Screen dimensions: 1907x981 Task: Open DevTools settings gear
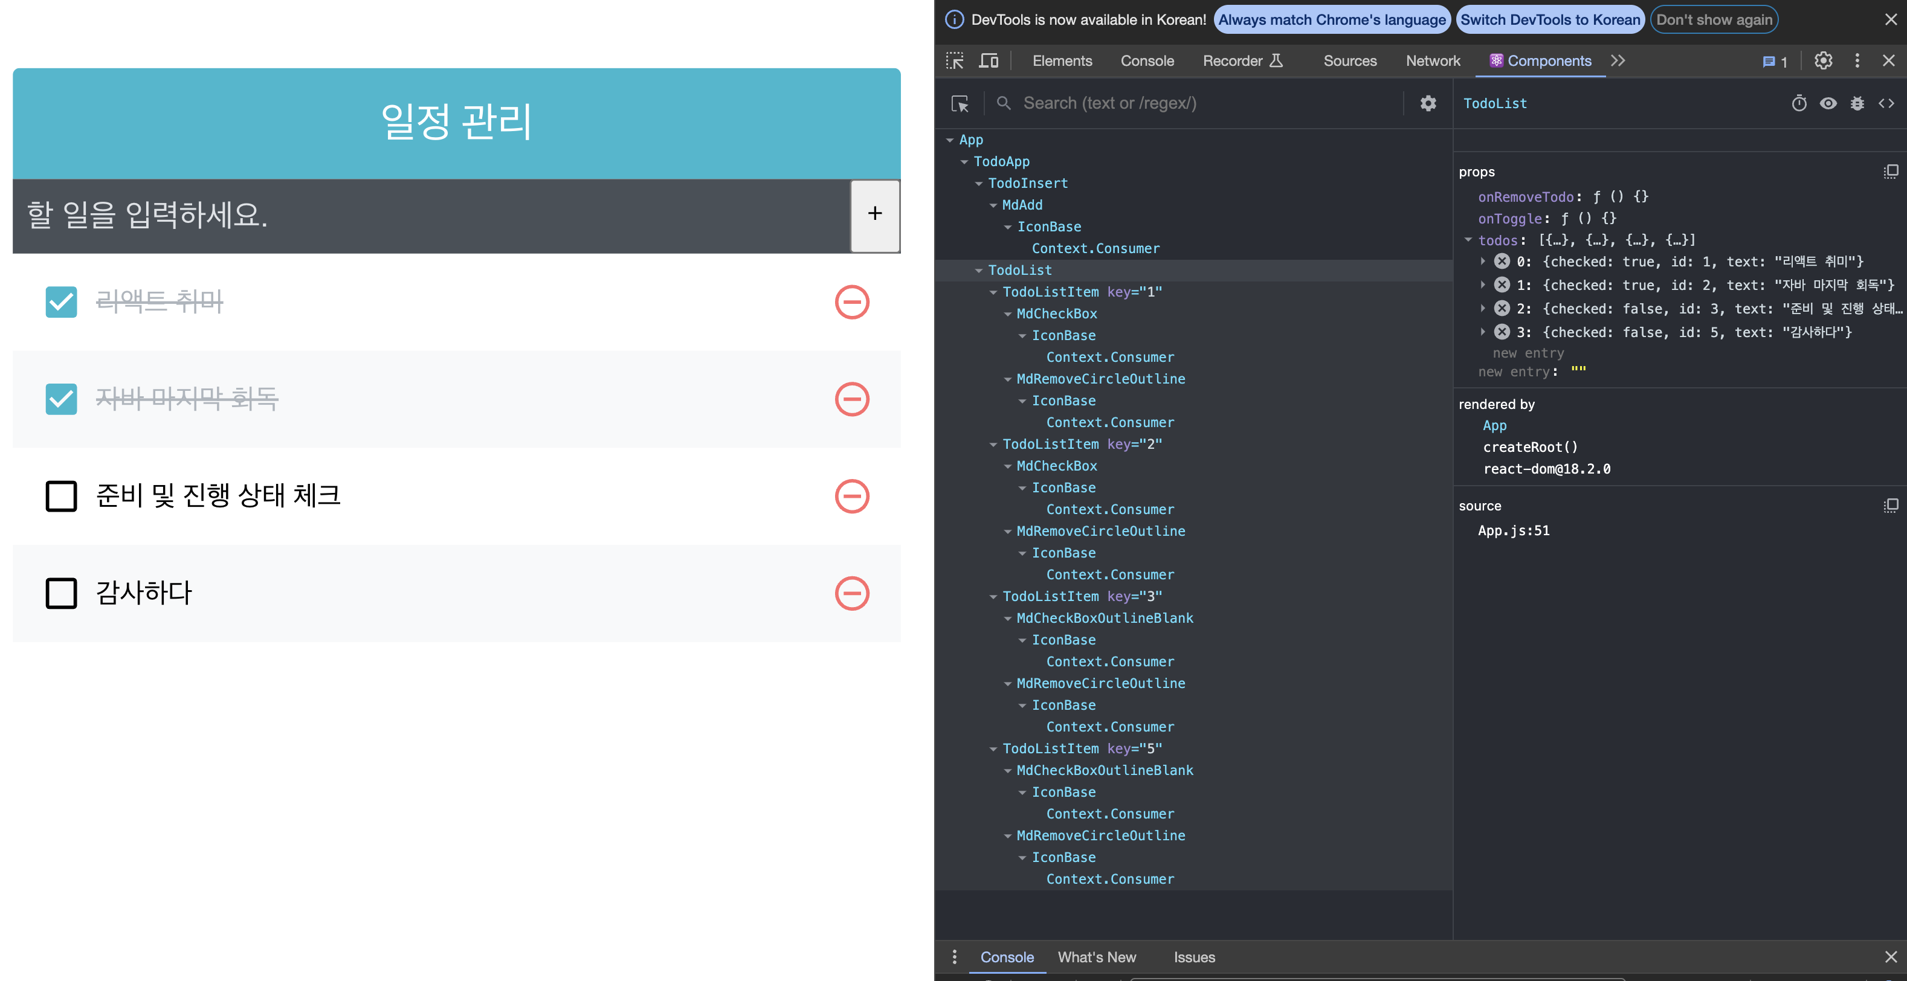(1824, 60)
